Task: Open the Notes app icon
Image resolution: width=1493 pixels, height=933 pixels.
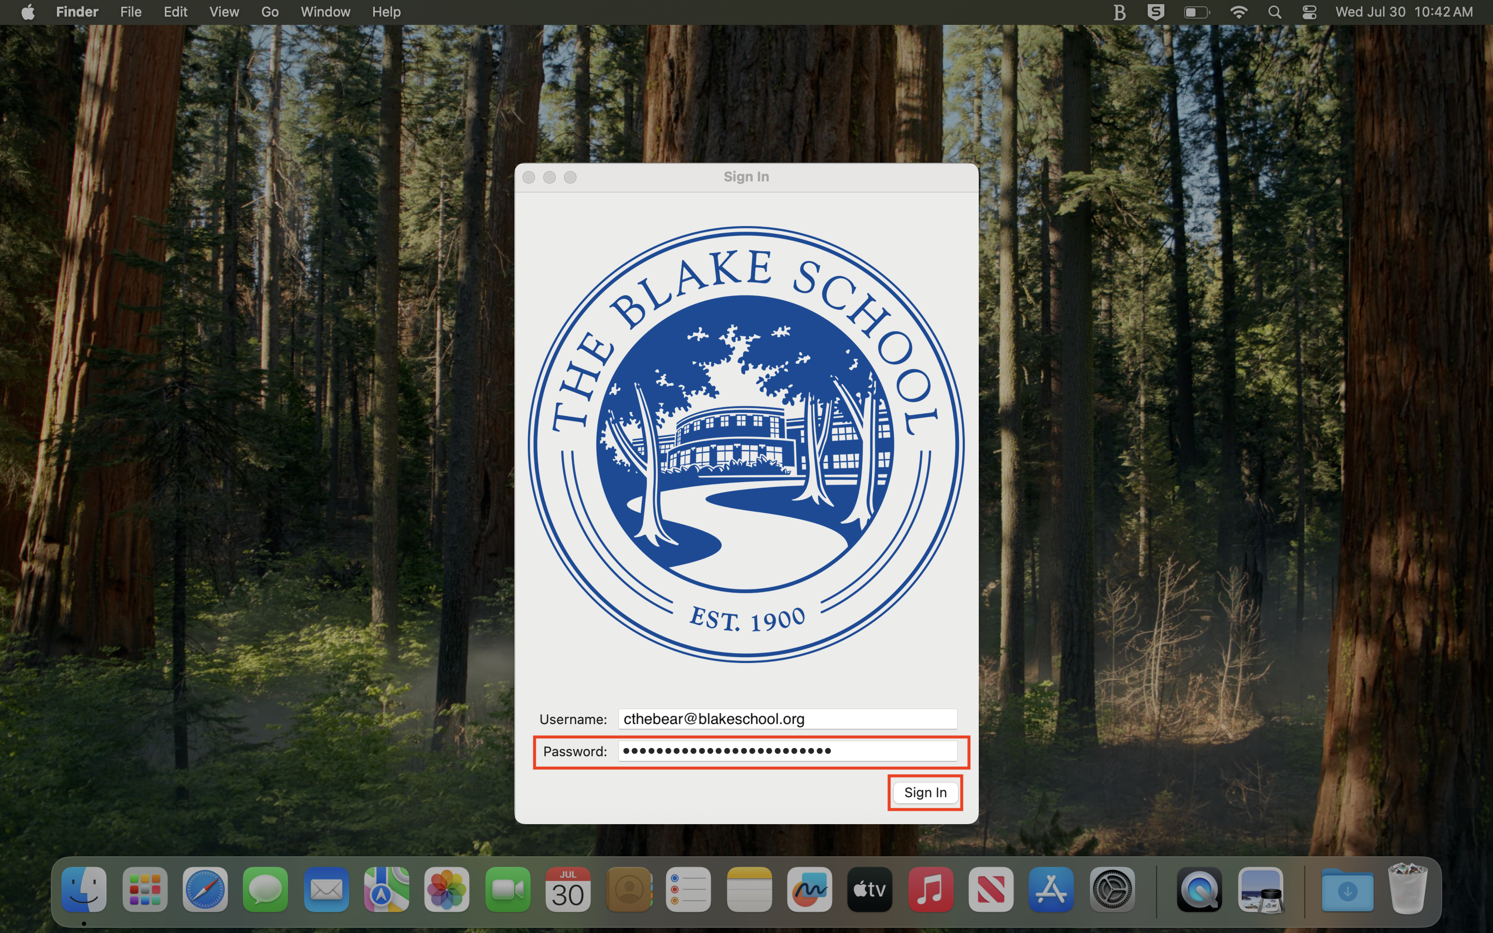Action: [x=749, y=889]
